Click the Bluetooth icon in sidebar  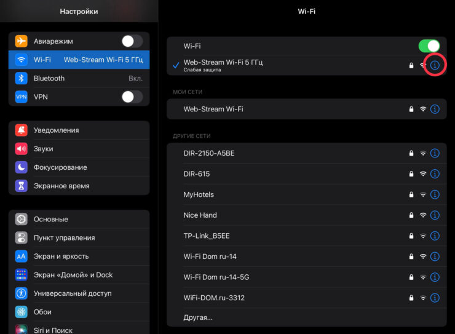click(x=21, y=78)
